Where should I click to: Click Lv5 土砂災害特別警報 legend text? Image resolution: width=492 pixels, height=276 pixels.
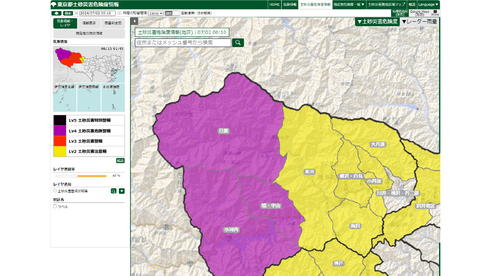pos(90,121)
